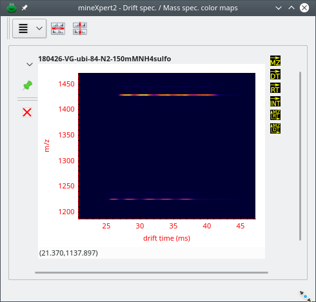Lock horizontal axis range across plots

58,28
